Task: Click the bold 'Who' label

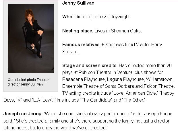Action: click(x=67, y=17)
